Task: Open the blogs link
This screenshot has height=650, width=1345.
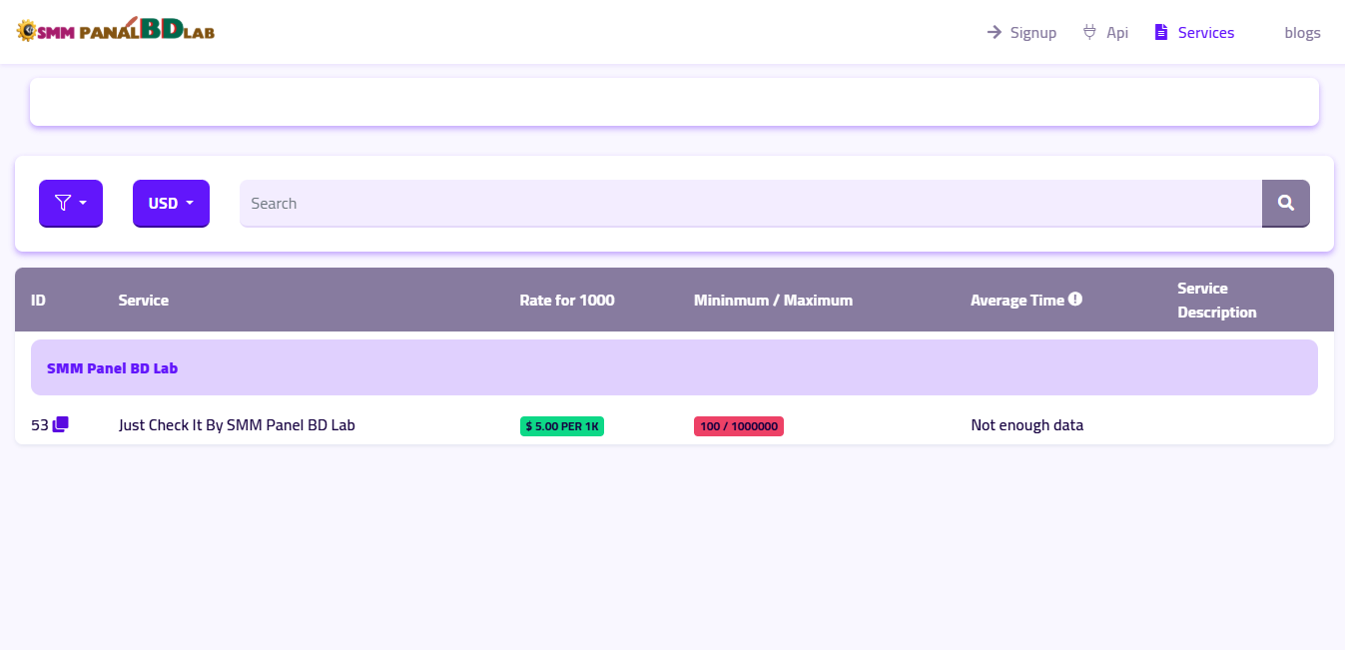Action: click(x=1302, y=33)
